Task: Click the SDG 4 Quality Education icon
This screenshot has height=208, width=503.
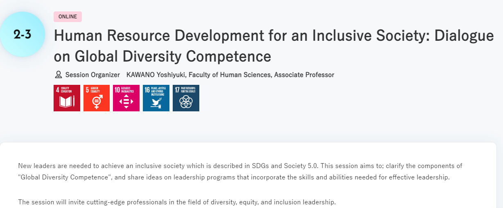Action: [x=67, y=98]
